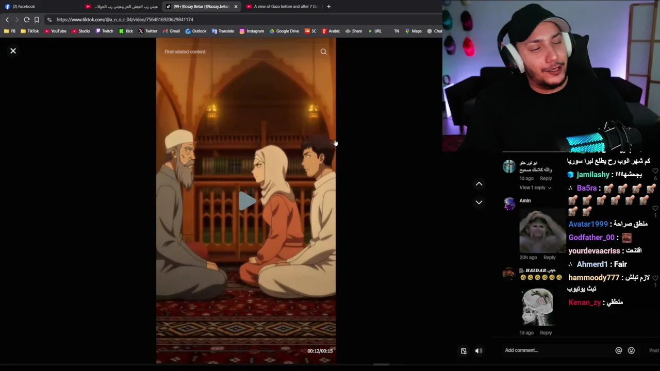The width and height of the screenshot is (660, 371).
Task: Click the browser forward arrow
Action: click(x=16, y=20)
